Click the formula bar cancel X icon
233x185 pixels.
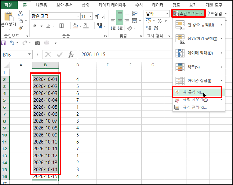pos(48,55)
